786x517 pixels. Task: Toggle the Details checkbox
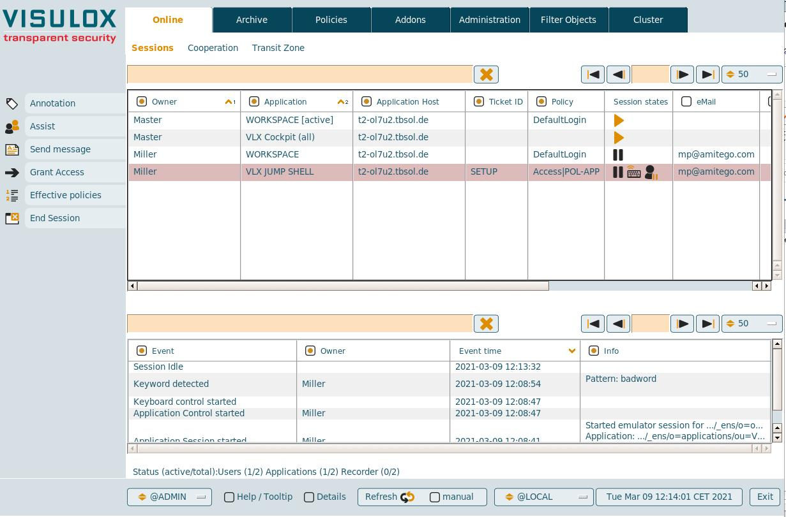coord(309,497)
